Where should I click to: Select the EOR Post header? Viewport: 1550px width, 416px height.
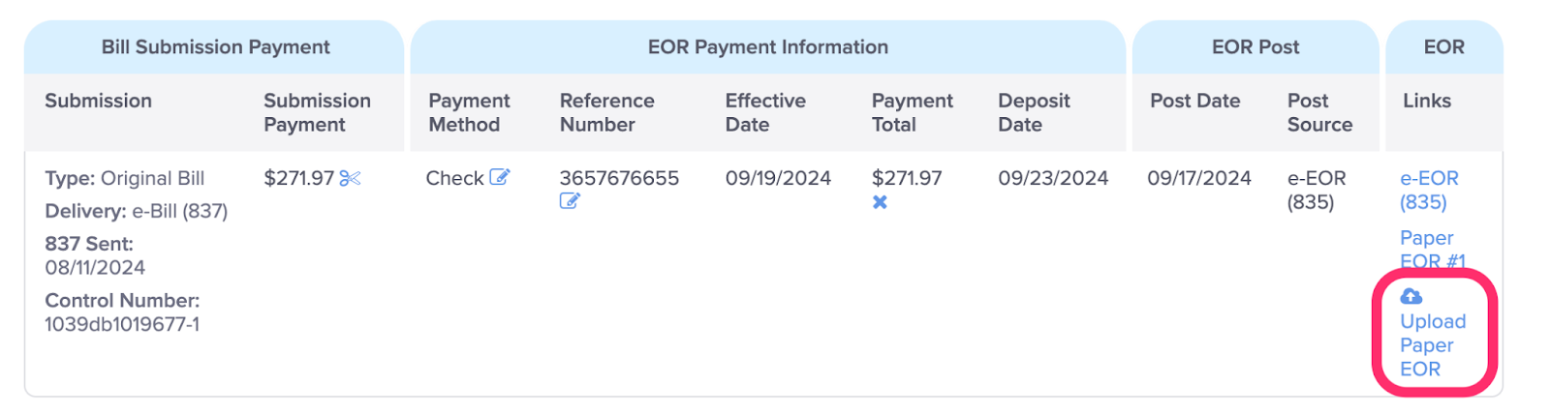(x=1255, y=46)
